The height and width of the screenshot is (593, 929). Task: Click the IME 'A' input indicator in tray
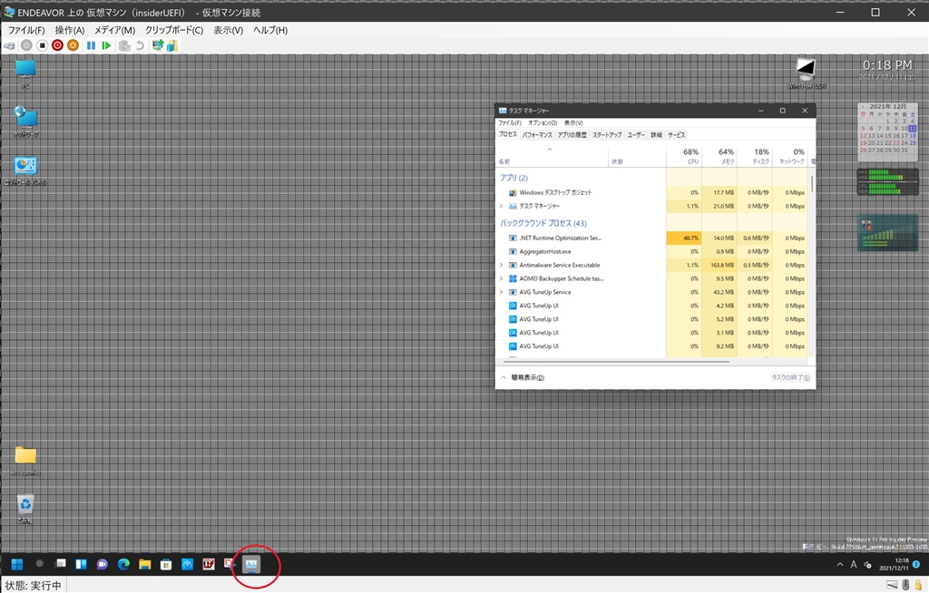[854, 565]
